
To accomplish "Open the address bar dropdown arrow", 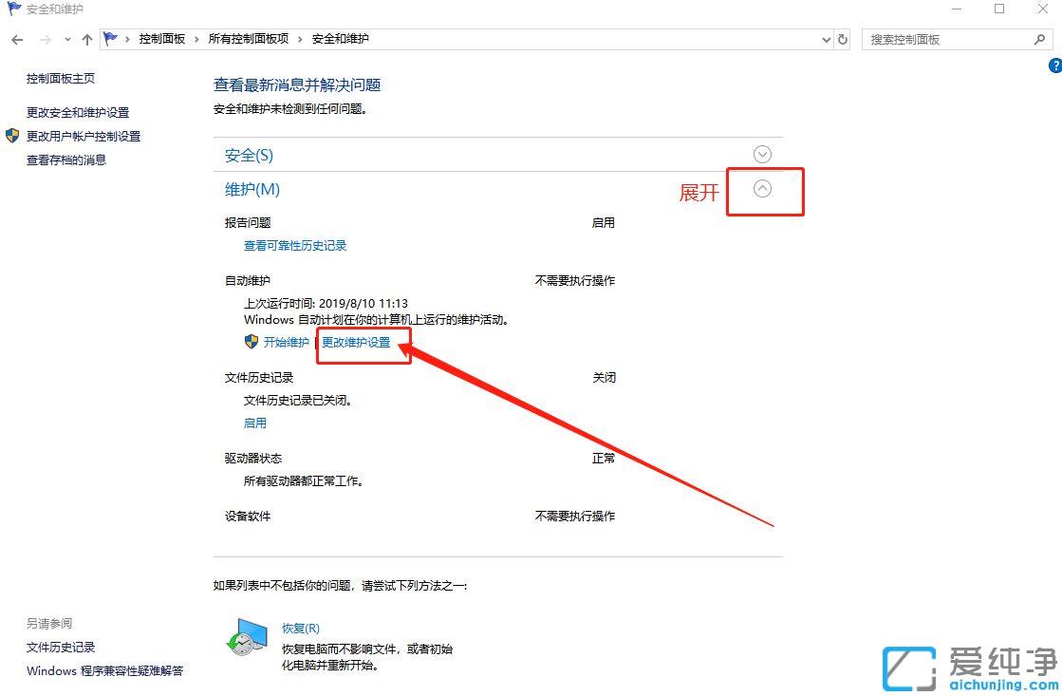I will tap(825, 39).
